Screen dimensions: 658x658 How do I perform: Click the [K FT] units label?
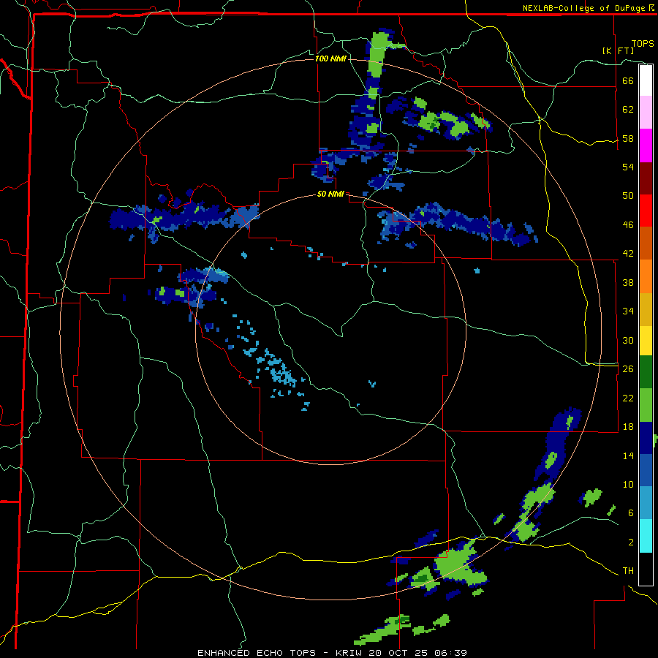[x=618, y=50]
